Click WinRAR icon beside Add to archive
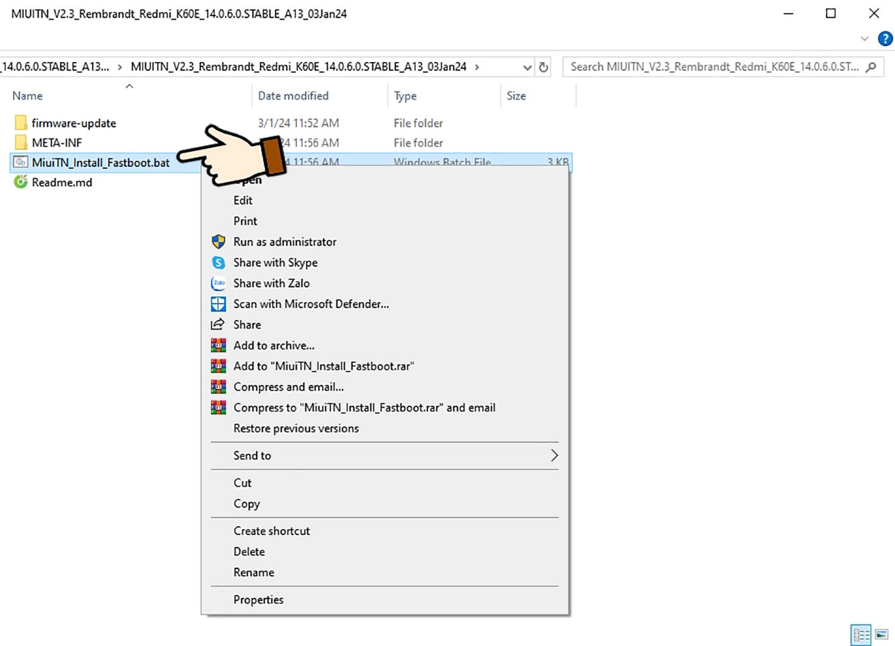Viewport: 895px width, 646px height. point(218,345)
